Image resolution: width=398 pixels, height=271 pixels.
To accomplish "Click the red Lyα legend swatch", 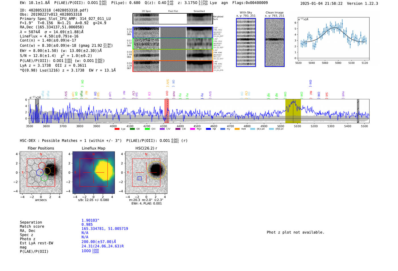I will (117, 129).
